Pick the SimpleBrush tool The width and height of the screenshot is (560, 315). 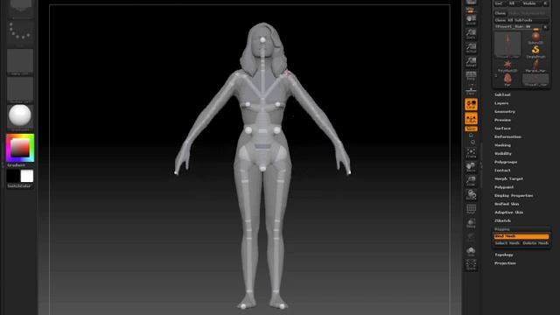pos(535,51)
